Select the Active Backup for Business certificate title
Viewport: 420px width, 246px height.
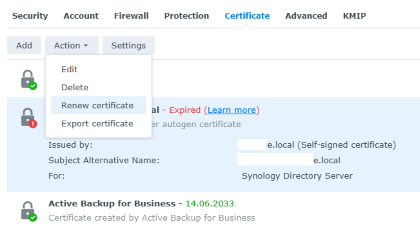point(112,203)
